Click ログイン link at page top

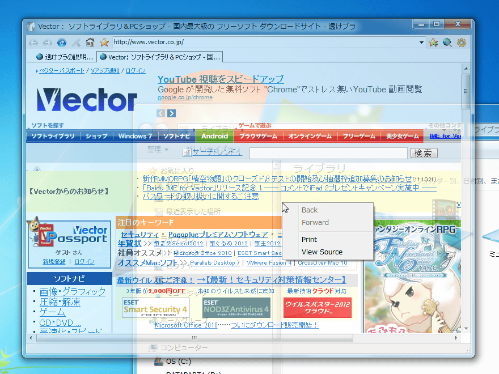[136, 71]
